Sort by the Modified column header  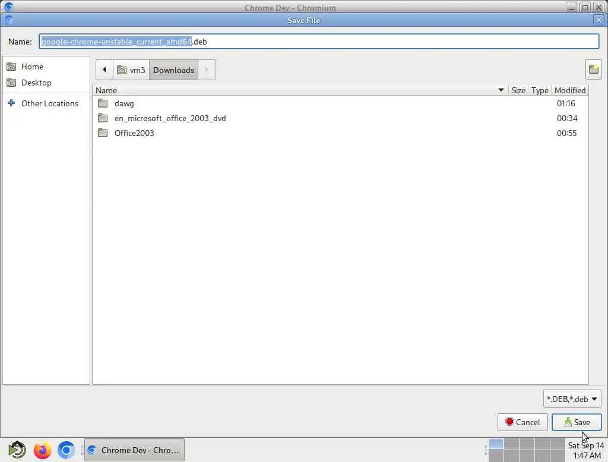[x=569, y=90]
